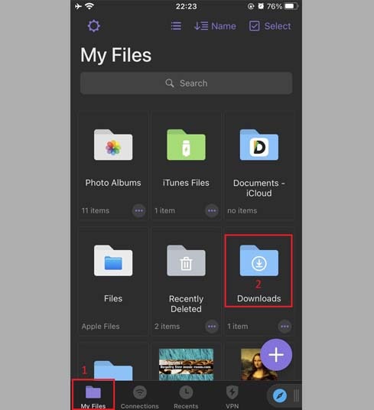Tap the '11 items' label
This screenshot has height=410, width=374.
coord(95,210)
